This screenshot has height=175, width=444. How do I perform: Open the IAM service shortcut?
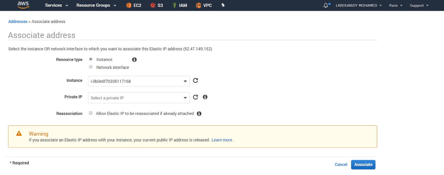coord(180,5)
